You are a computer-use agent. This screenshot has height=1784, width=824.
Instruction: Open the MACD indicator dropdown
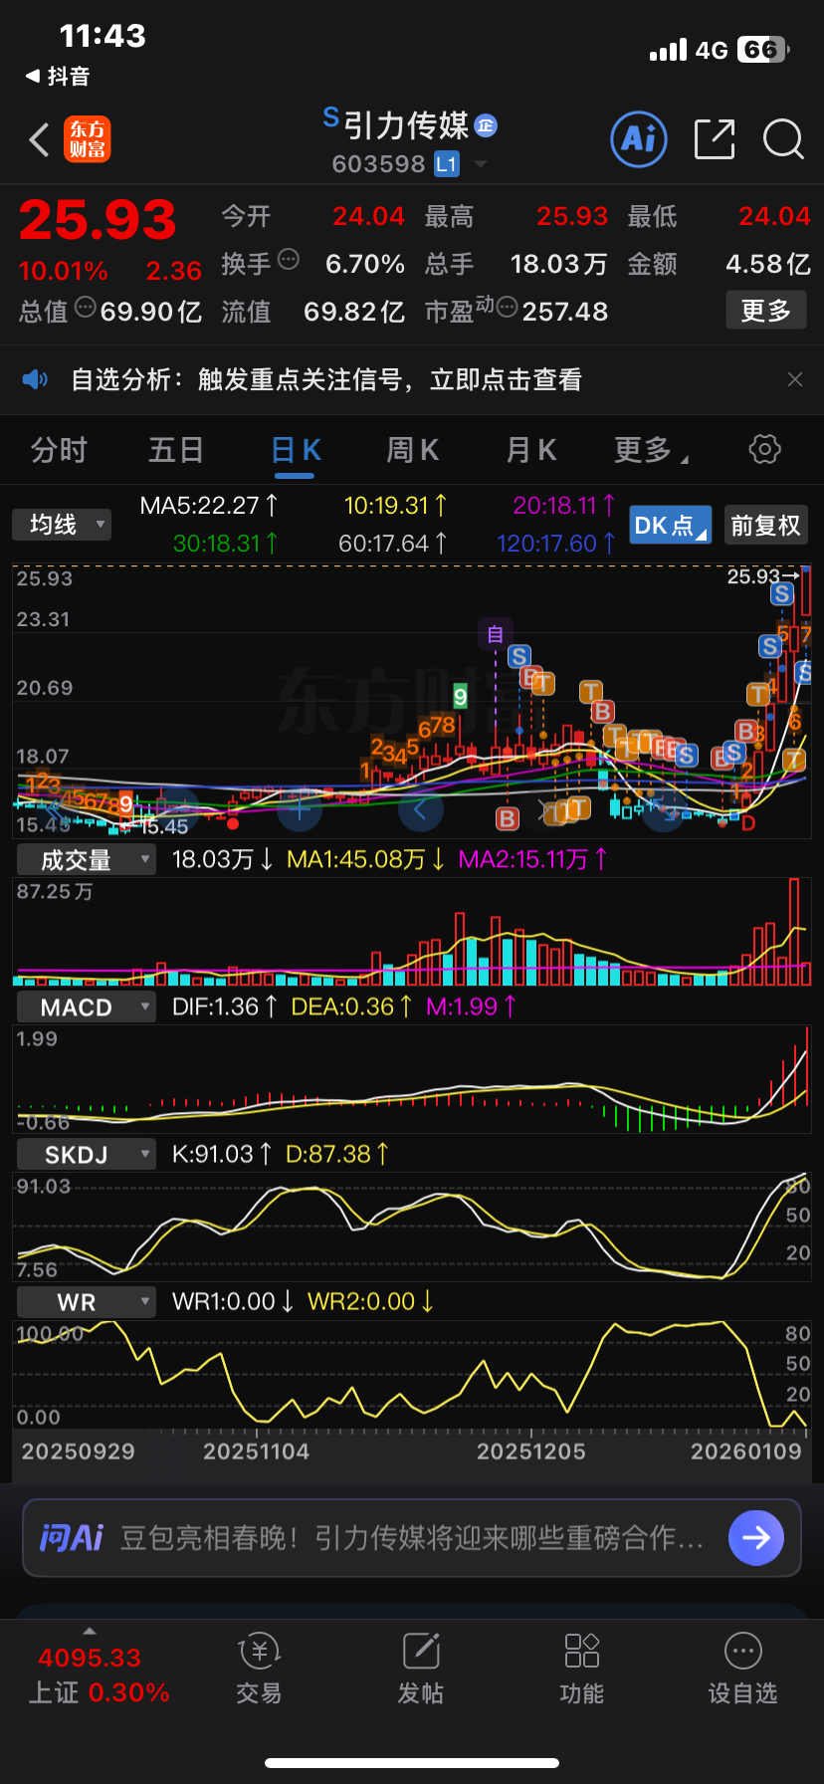87,1006
